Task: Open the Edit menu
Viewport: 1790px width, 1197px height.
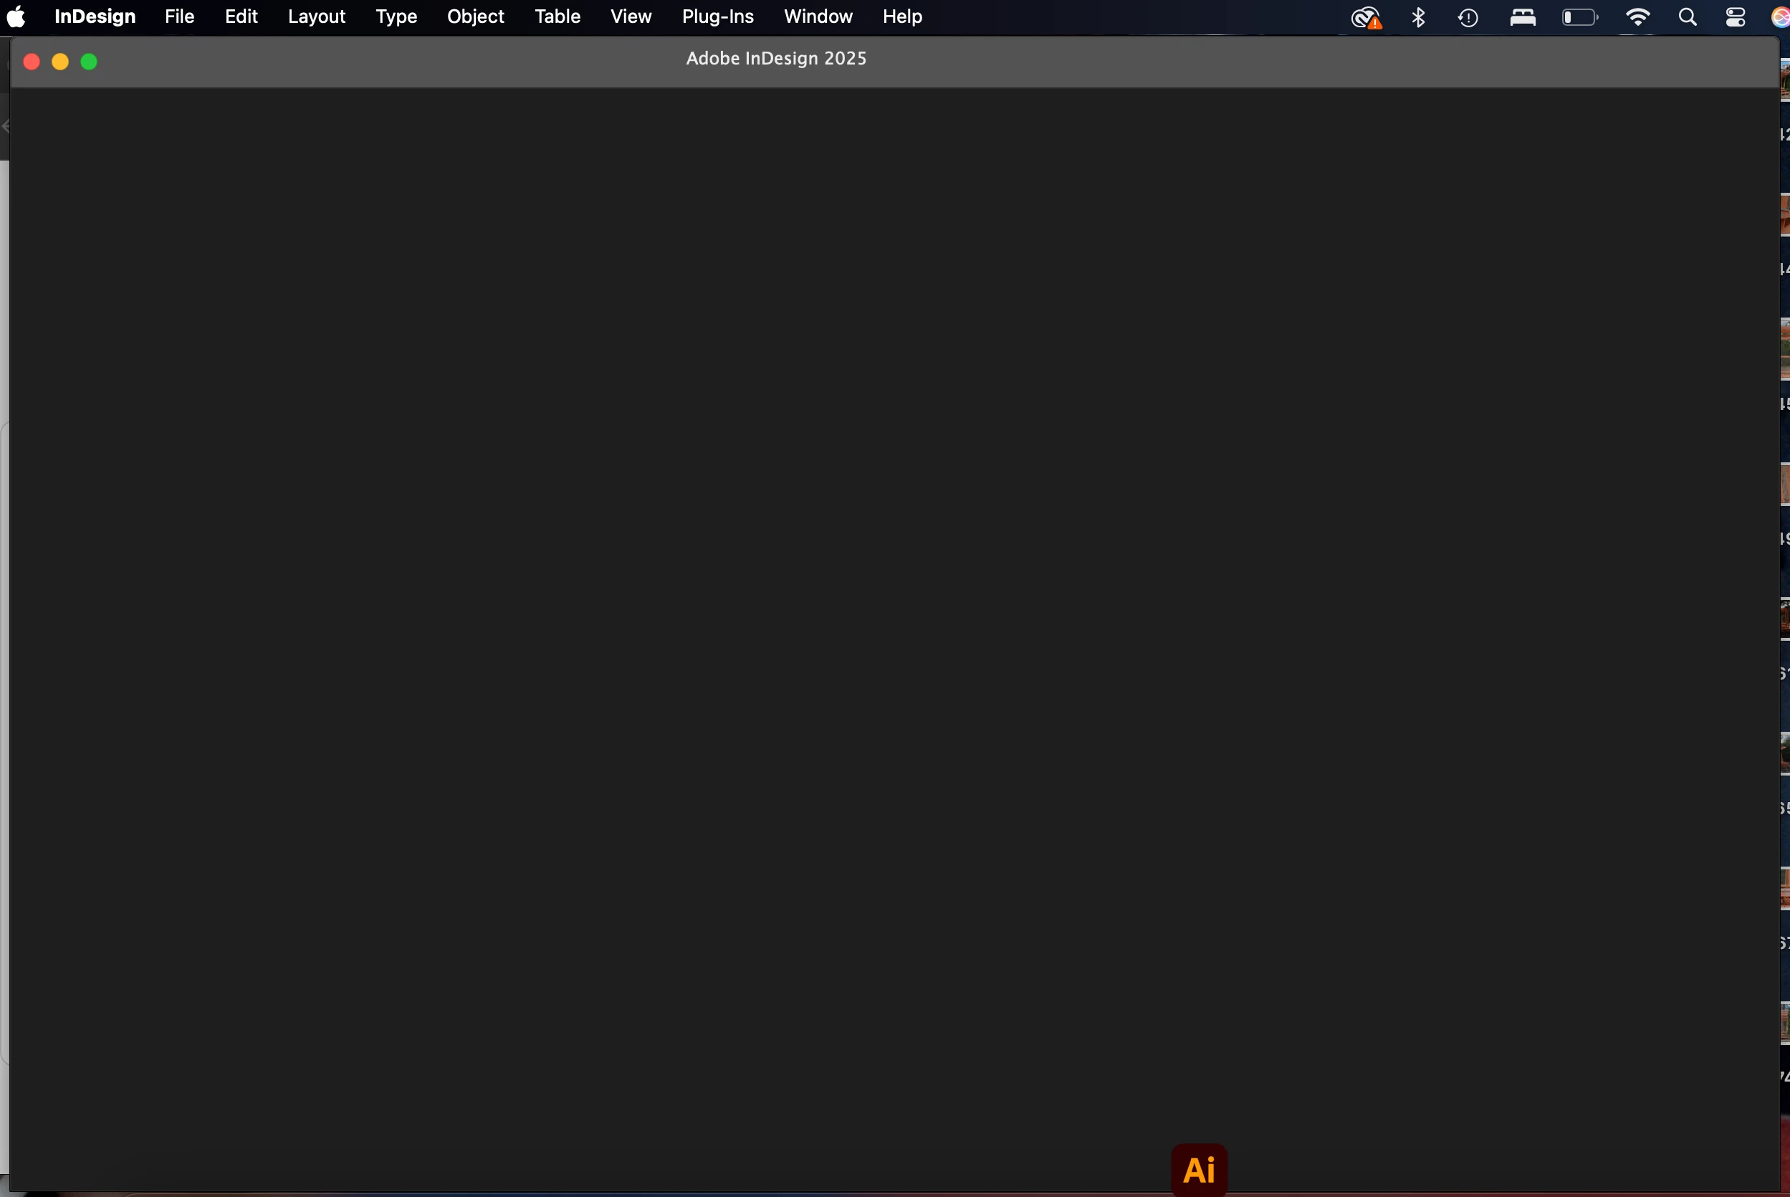Action: [241, 16]
